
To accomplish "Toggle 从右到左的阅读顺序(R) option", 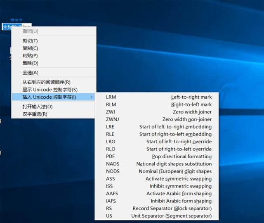I will [54, 82].
